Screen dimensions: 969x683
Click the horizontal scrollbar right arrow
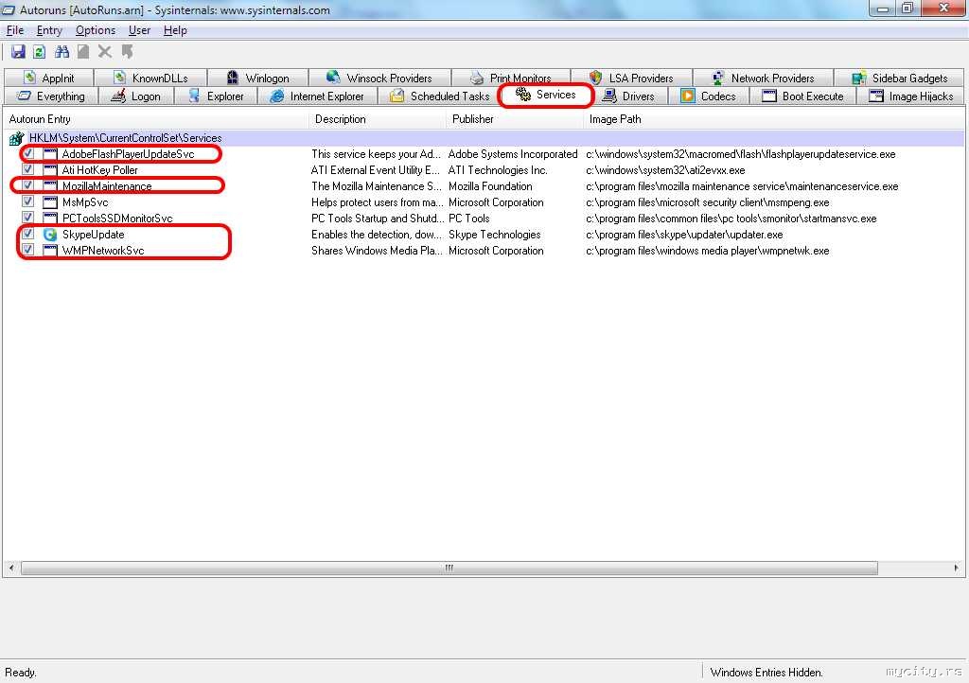pyautogui.click(x=956, y=568)
